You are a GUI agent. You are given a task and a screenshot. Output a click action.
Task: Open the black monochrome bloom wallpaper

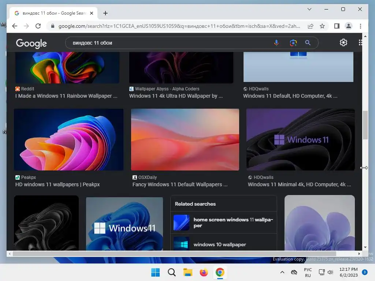(x=46, y=223)
